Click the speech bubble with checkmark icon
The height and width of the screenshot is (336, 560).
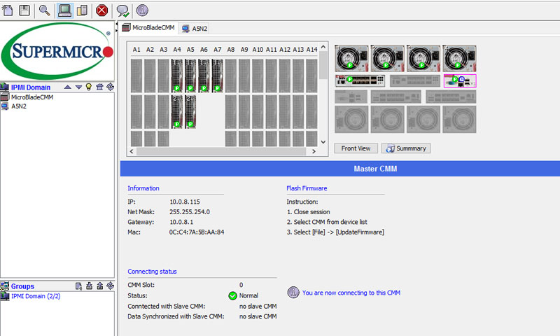[x=122, y=10]
